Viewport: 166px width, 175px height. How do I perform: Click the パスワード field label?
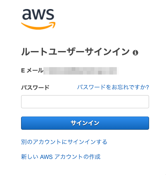pyautogui.click(x=35, y=87)
